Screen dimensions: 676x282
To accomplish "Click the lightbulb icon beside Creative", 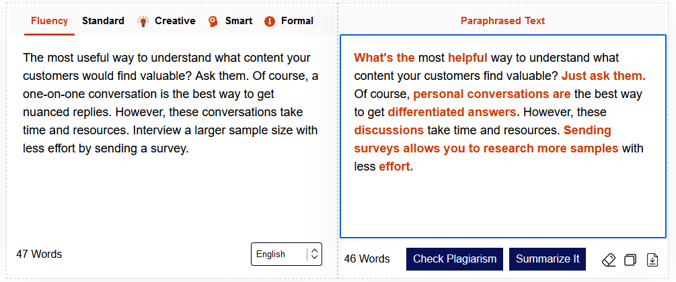I will pos(143,21).
